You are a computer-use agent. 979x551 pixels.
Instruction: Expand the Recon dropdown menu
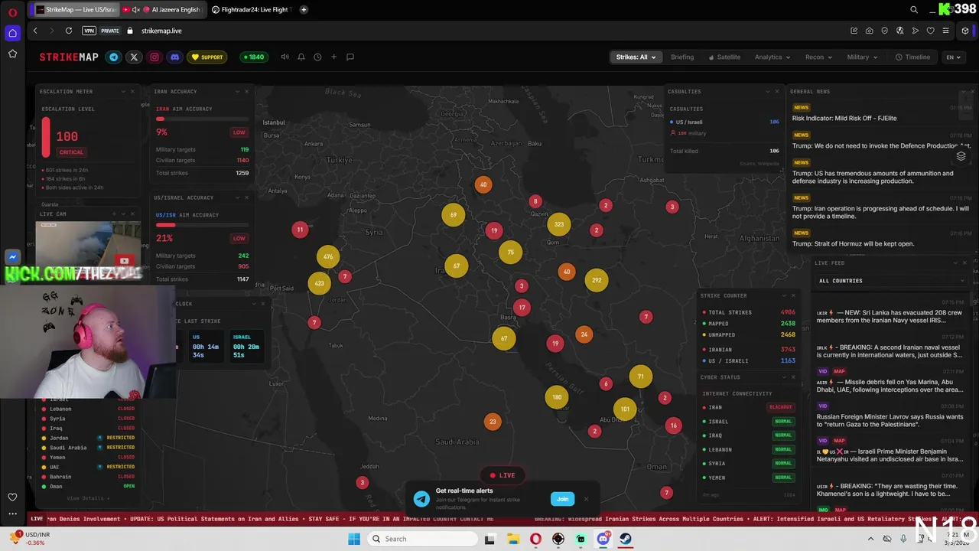[818, 57]
